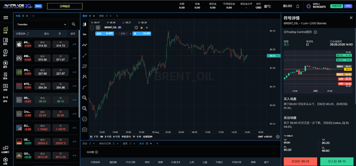356x166 pixels.
Task: Open the candlestick chart type tool
Action: coord(84,25)
